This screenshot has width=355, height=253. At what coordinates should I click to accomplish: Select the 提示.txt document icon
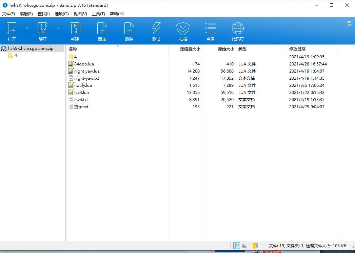click(71, 106)
